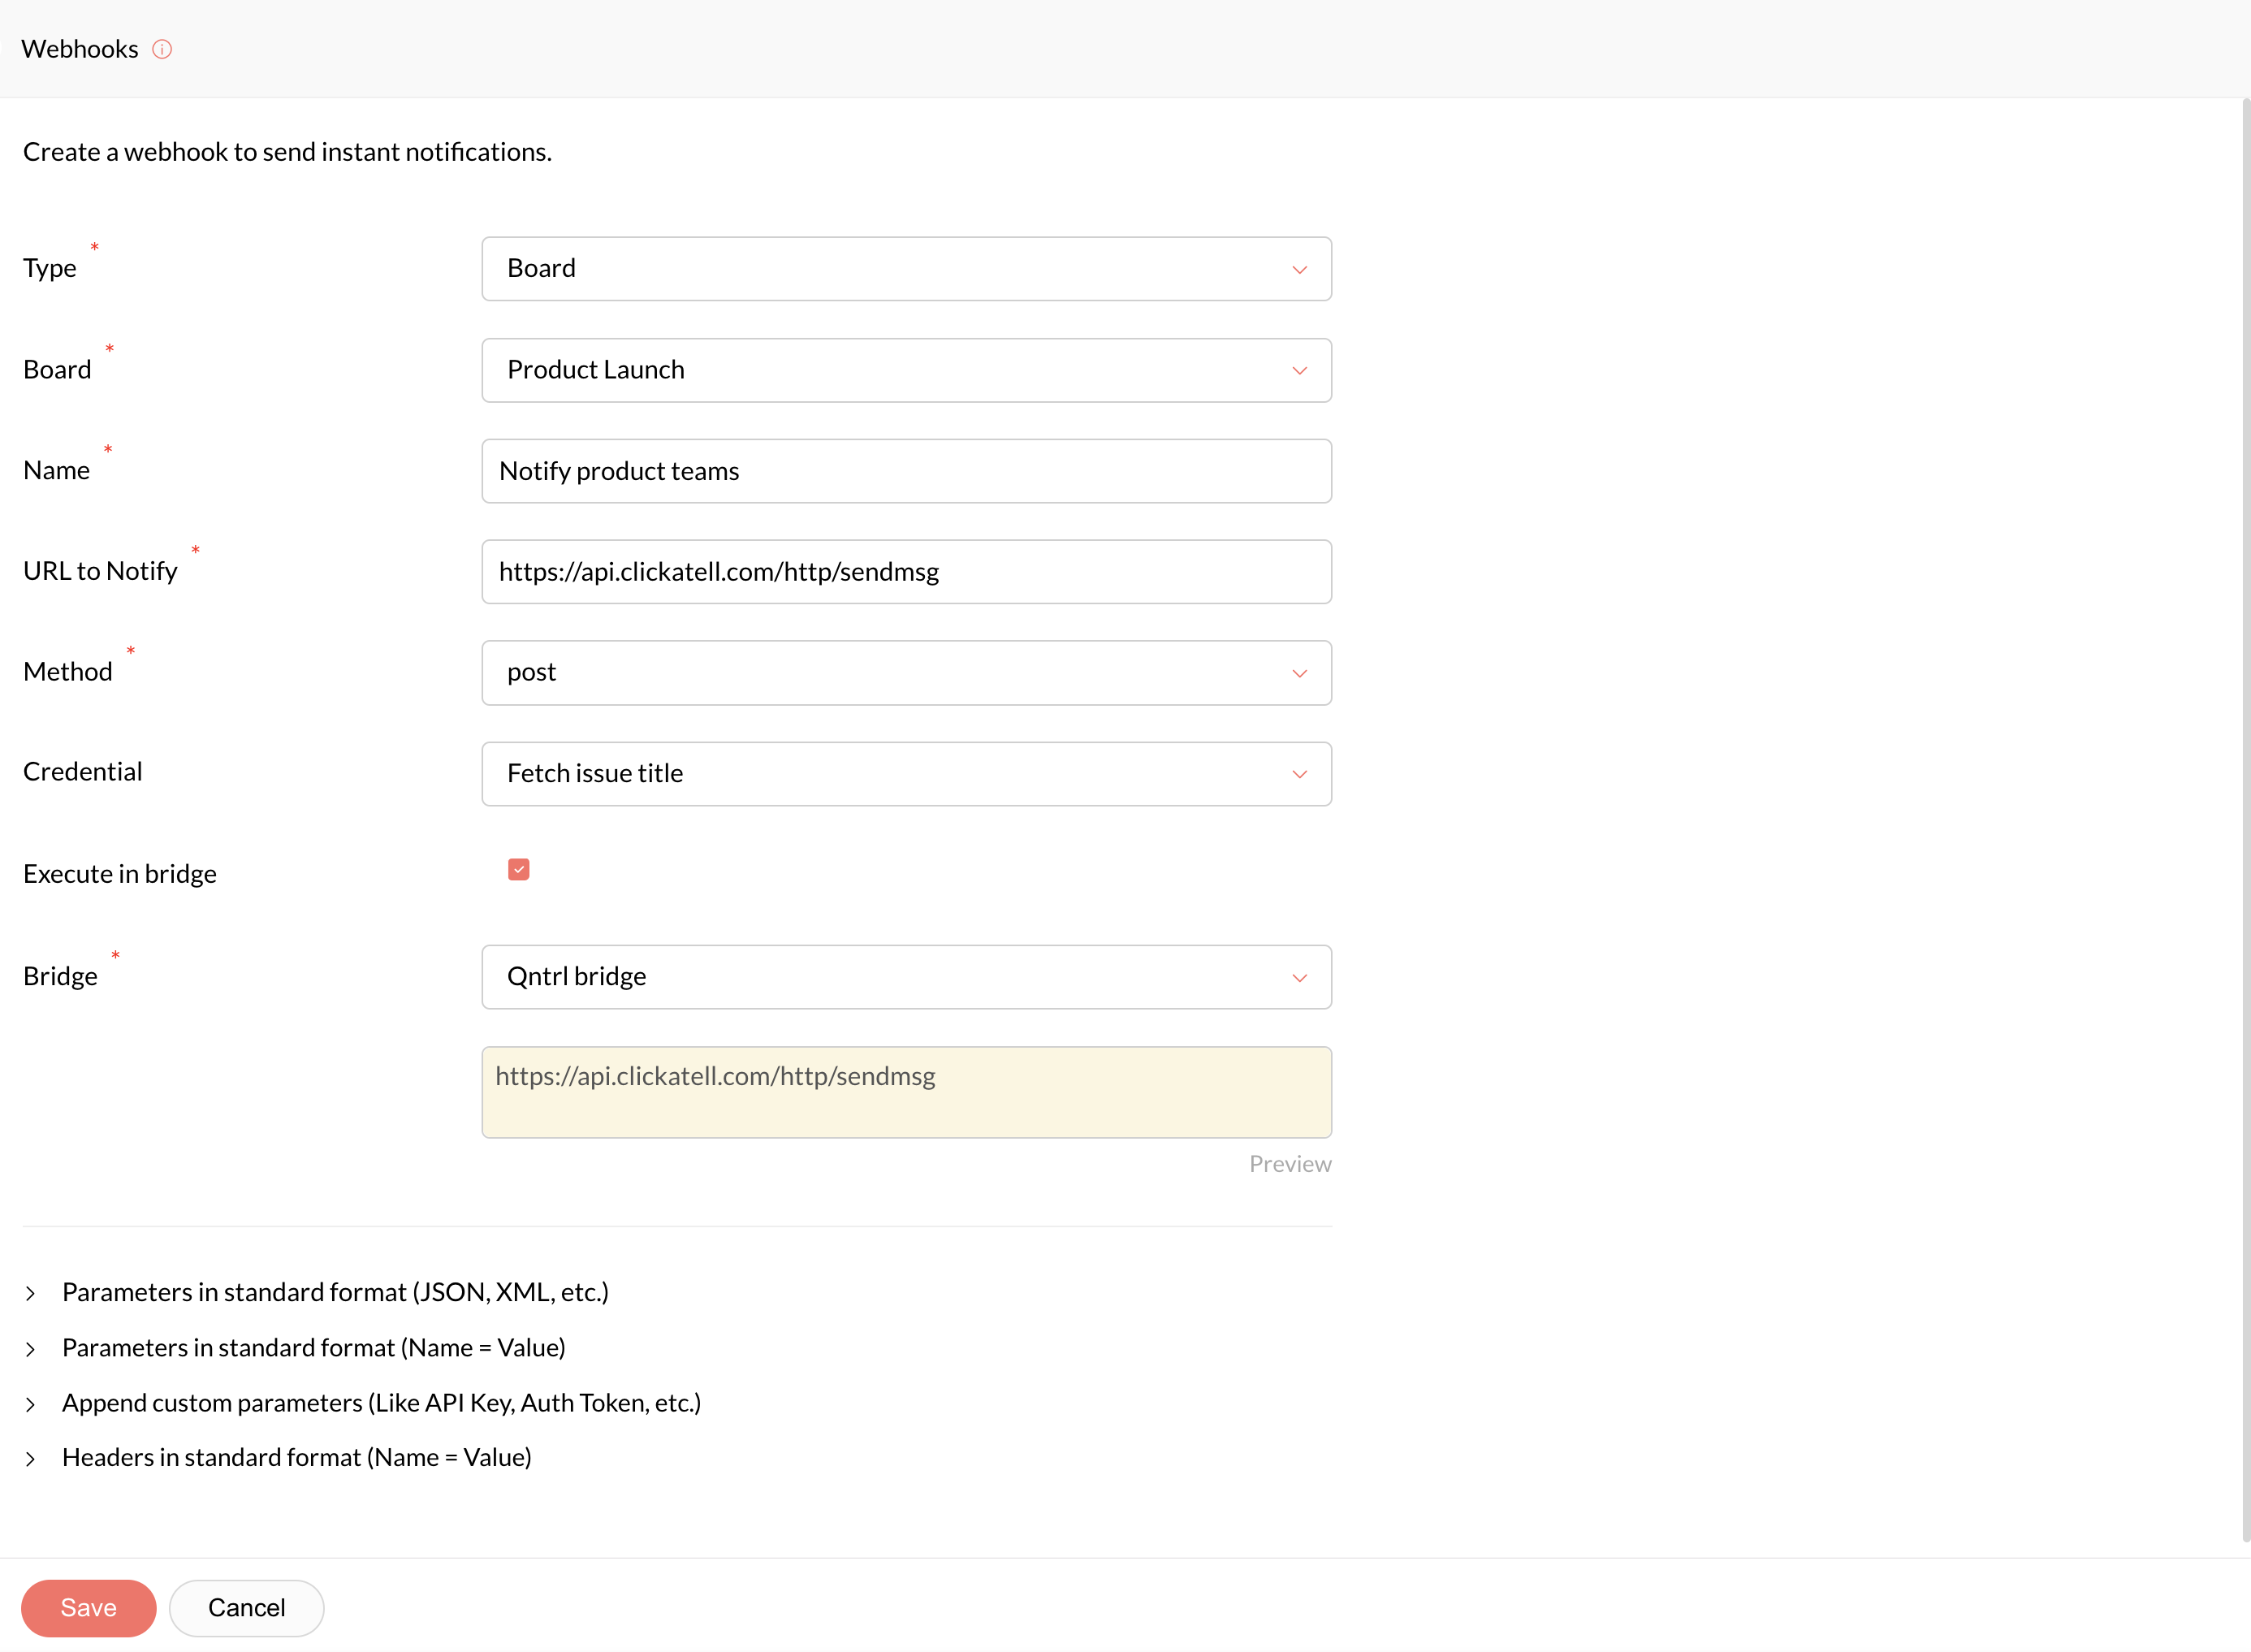Click the chevron arrow in the Bridge field
This screenshot has width=2251, height=1652.
pos(1299,978)
